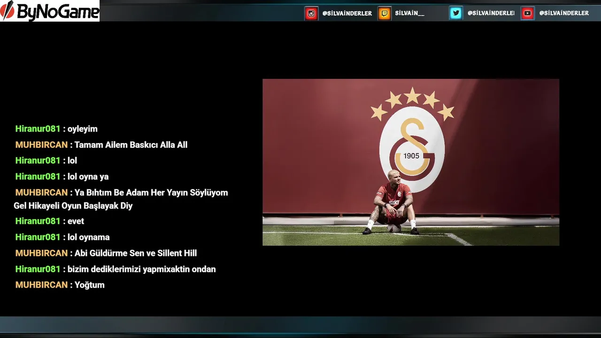This screenshot has height=338, width=601.
Task: Click the Instagram icon in top bar
Action: pos(311,14)
